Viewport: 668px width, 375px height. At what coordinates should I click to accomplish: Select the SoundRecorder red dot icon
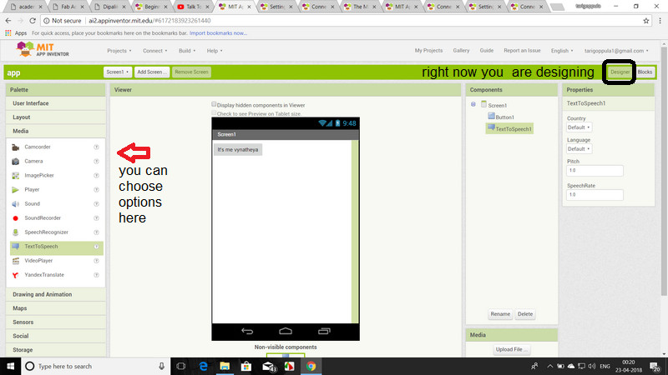tap(16, 218)
